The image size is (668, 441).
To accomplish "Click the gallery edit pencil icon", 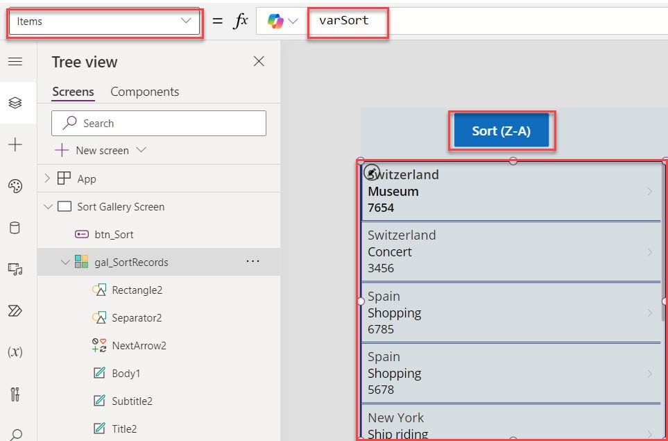I will [x=372, y=172].
